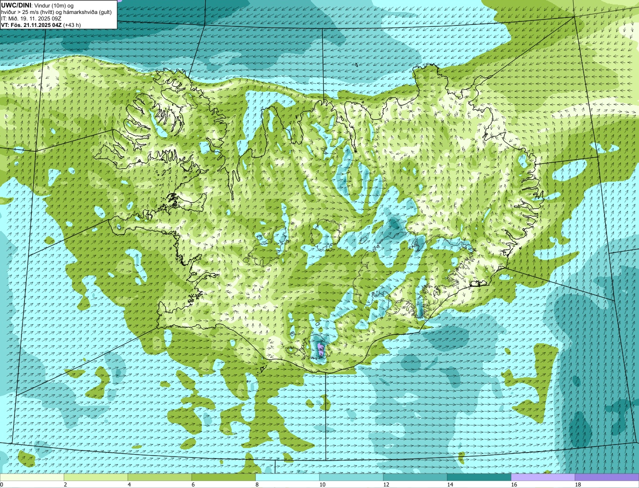Screen dimensions: 639x488
Task: Click the colorbar label '10'
Action: point(322,485)
